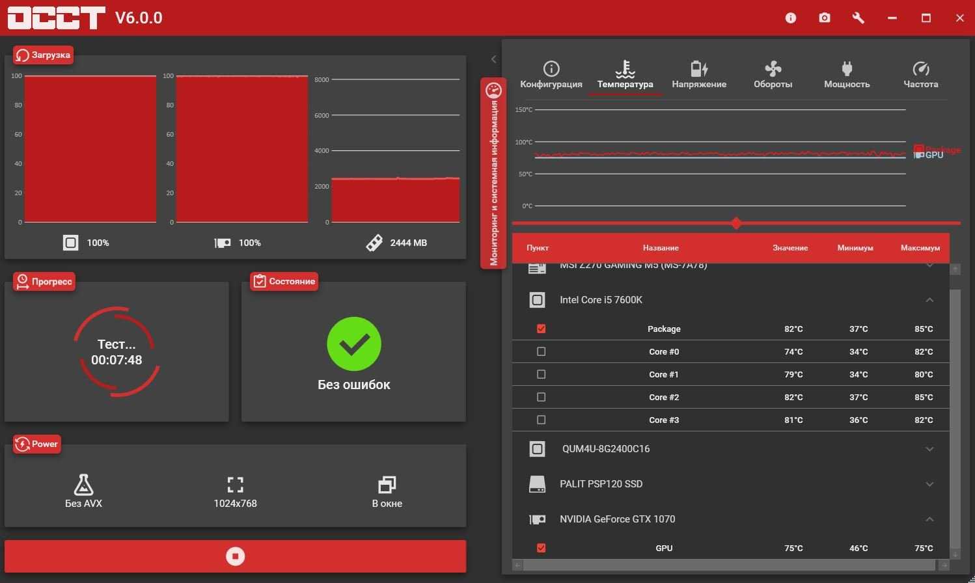The width and height of the screenshot is (975, 583).
Task: Click the info icon in title bar
Action: point(790,18)
